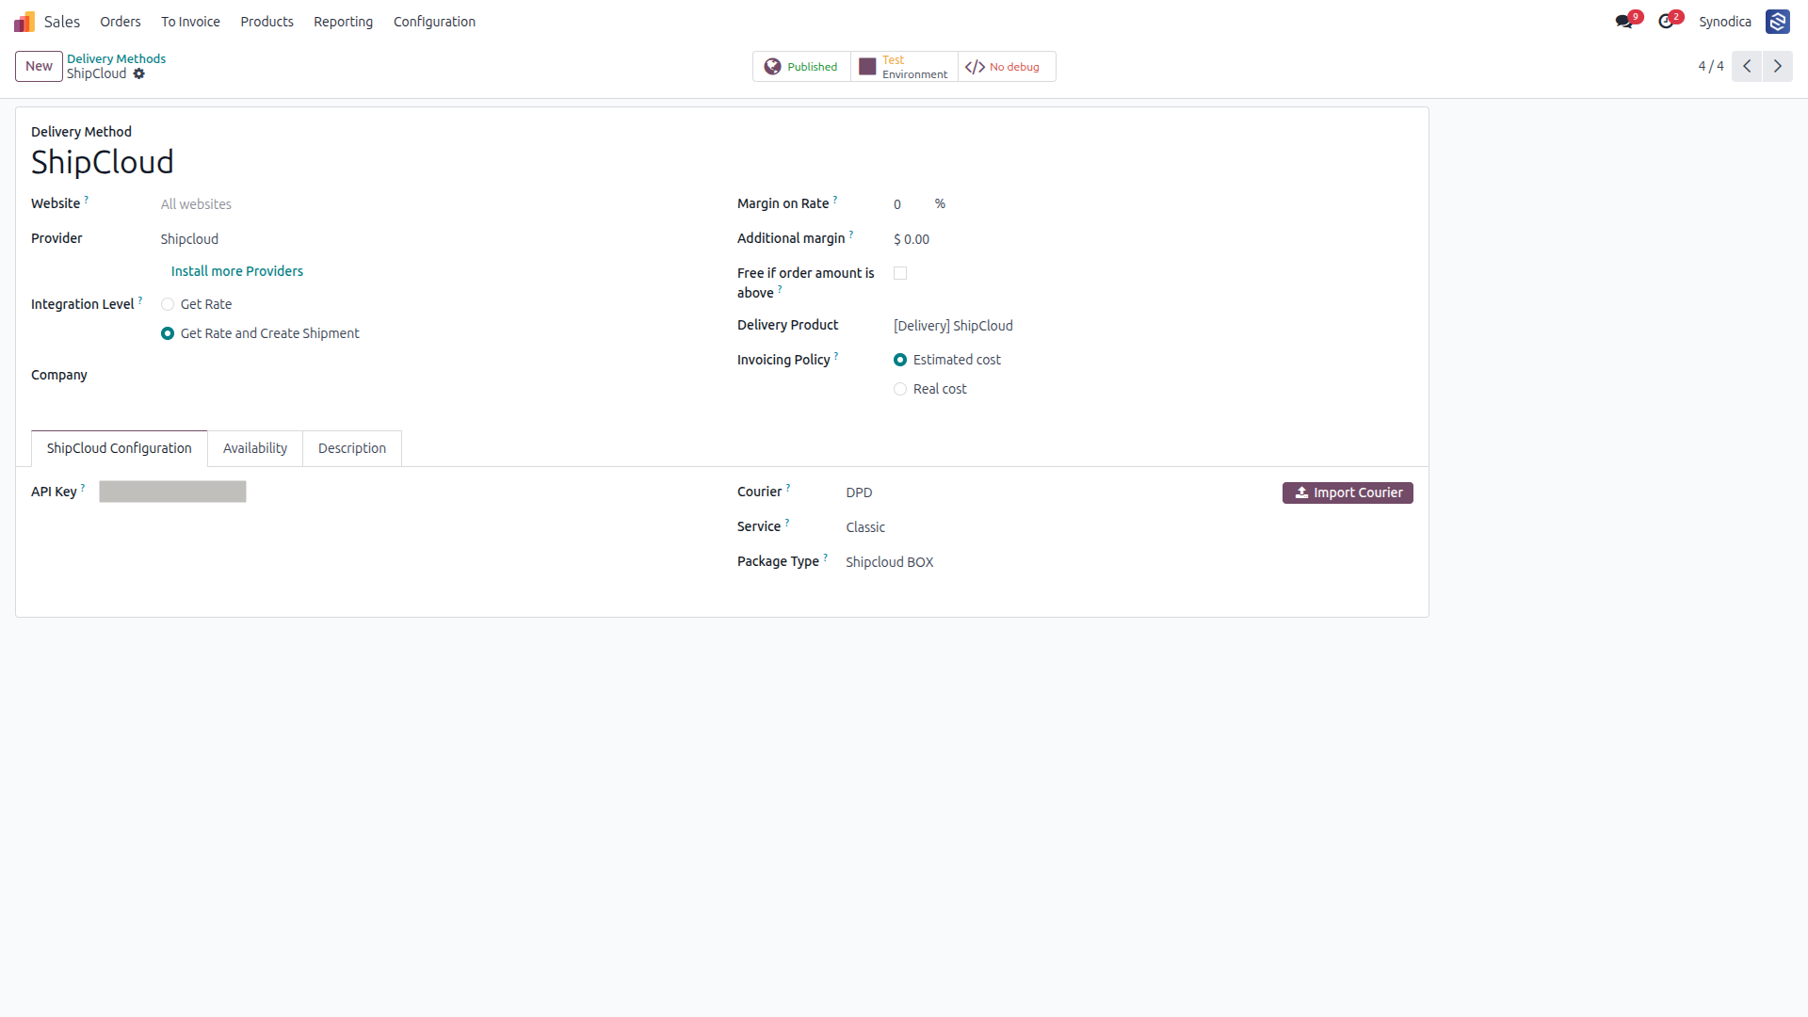This screenshot has height=1017, width=1808.
Task: Select Real cost invoicing policy
Action: 900,389
